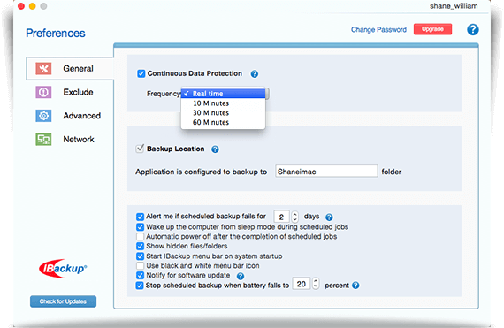Choose 60 Minutes frequency
This screenshot has height=328, width=504.
(224, 122)
